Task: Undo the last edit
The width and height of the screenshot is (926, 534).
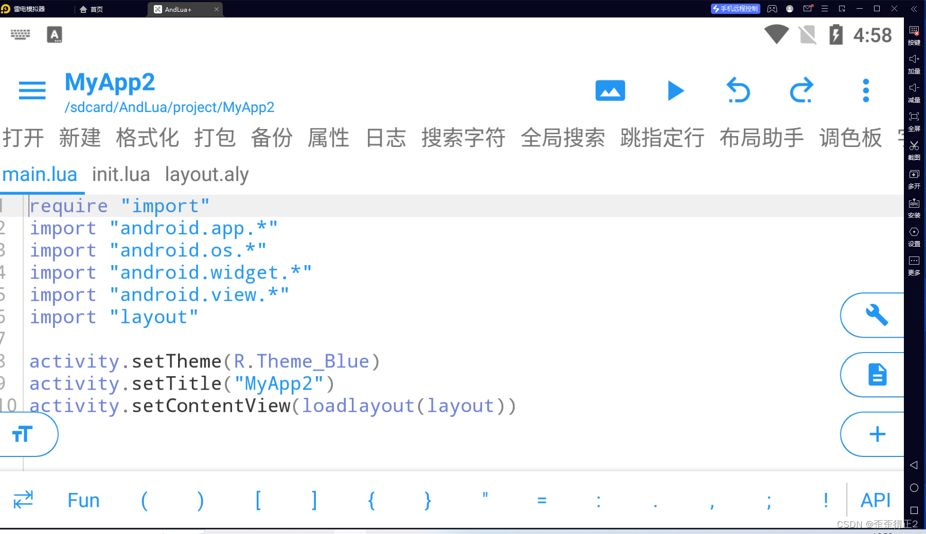Action: pos(738,90)
